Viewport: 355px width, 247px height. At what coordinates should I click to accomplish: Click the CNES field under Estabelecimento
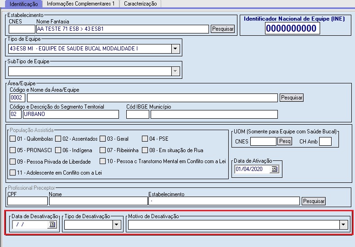coord(22,29)
